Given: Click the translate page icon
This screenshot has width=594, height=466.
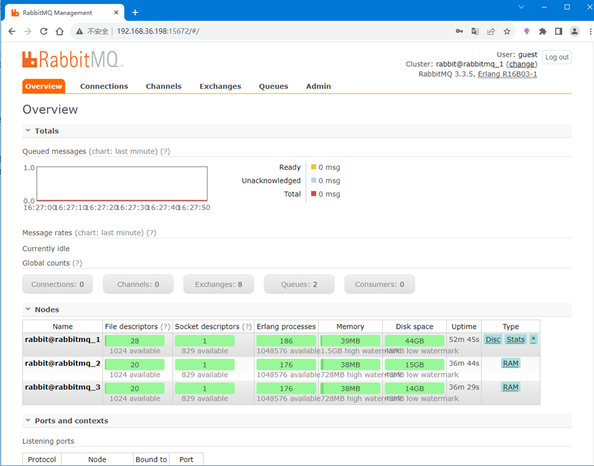Looking at the screenshot, I should tap(475, 31).
